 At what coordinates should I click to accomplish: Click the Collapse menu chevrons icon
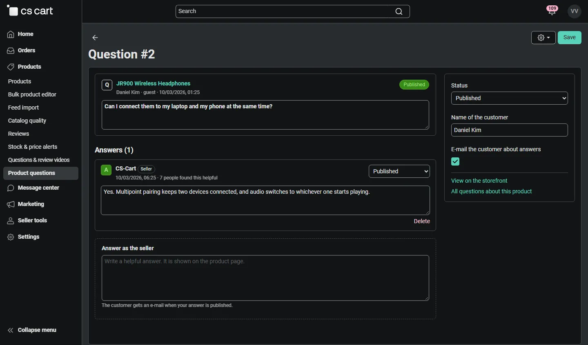click(x=11, y=330)
